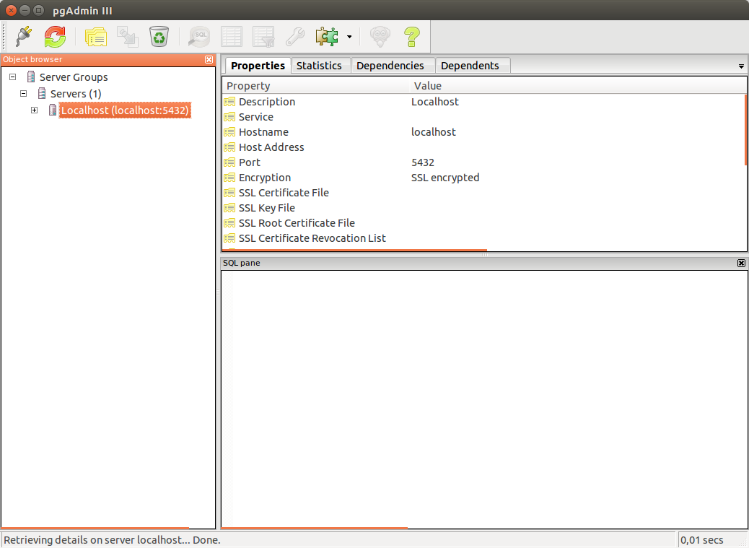Screen dimensions: 749x548
Task: Click the properties list vertical scrollbar
Action: point(745,130)
